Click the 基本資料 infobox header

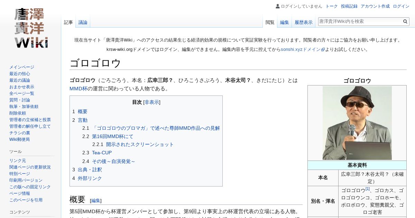[x=357, y=165]
